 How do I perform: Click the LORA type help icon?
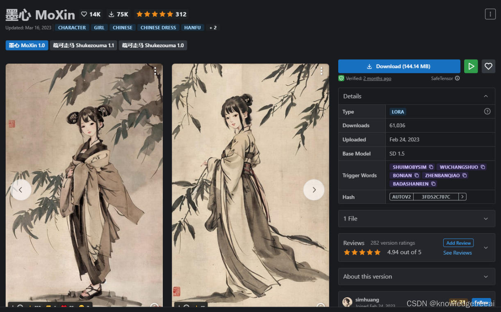coord(487,111)
